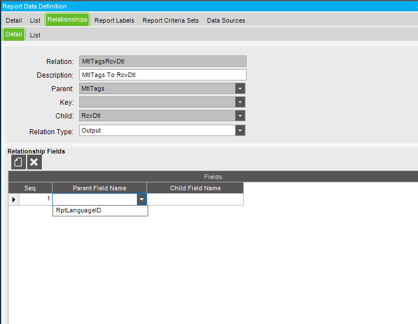This screenshot has width=418, height=324.
Task: Open the Report Criteria Sets tab
Action: click(171, 20)
